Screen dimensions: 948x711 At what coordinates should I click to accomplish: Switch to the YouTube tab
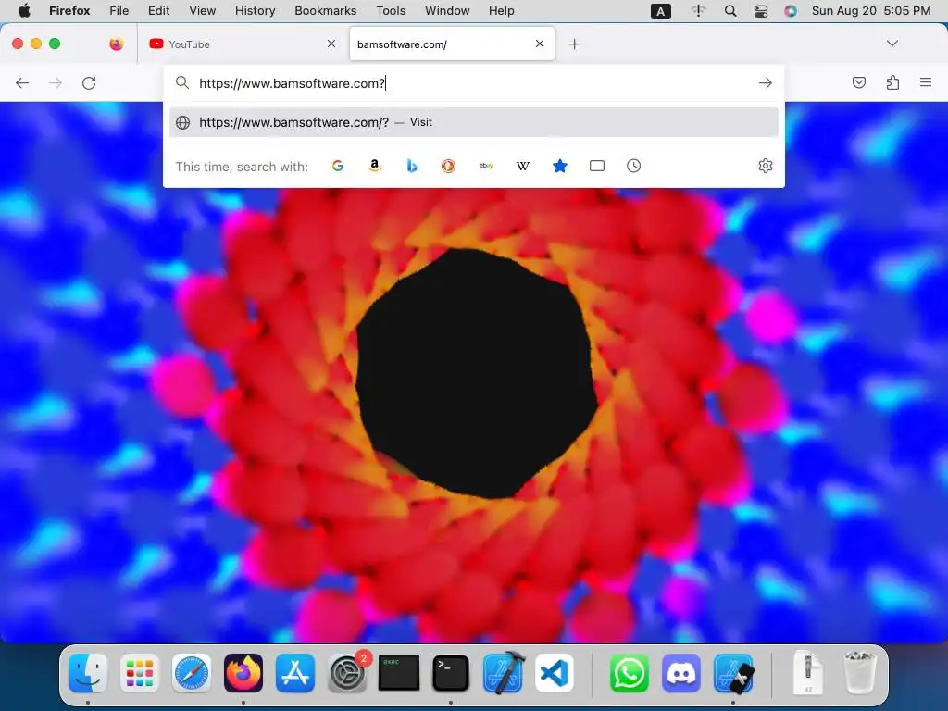pyautogui.click(x=243, y=44)
